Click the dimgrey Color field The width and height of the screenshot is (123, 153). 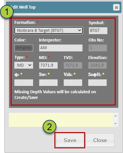pyautogui.click(x=24, y=48)
